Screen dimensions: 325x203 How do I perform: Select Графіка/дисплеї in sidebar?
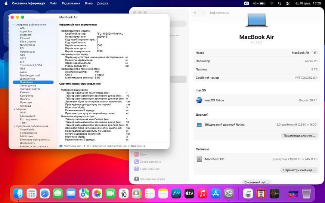(30, 75)
